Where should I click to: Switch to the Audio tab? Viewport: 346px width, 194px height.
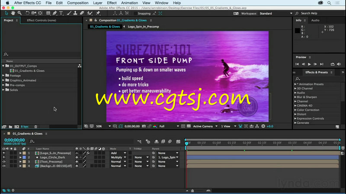(x=315, y=20)
